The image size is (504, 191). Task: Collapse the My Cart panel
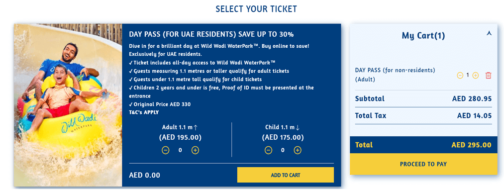coord(489,33)
